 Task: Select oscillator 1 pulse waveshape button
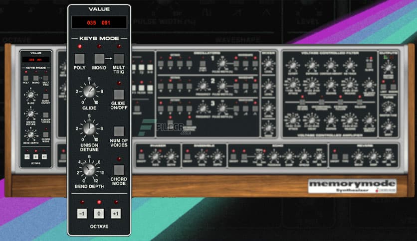[x=236, y=64]
